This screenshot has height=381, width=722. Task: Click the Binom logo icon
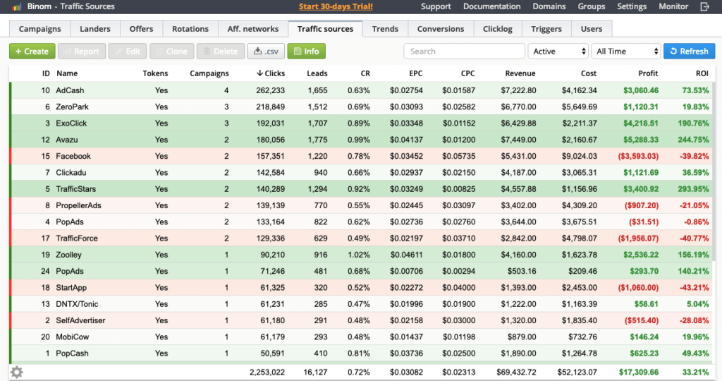point(17,6)
